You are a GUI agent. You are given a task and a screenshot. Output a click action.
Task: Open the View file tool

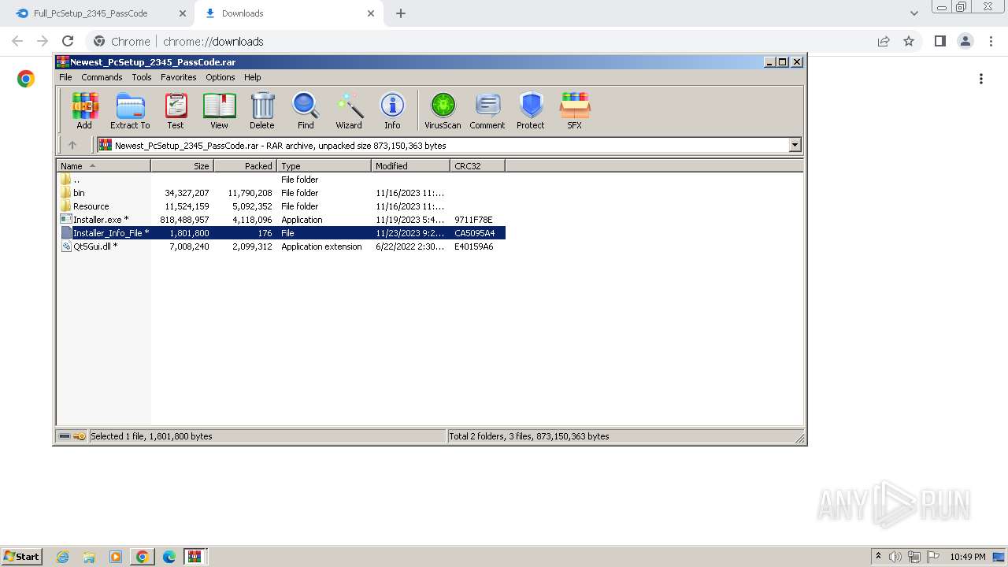point(219,110)
